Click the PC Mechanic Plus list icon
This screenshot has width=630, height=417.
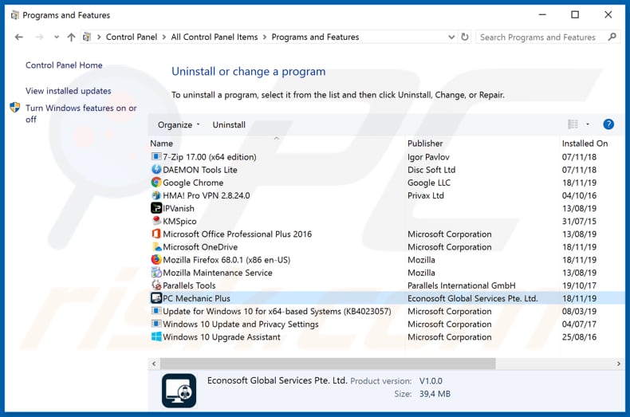coord(156,298)
